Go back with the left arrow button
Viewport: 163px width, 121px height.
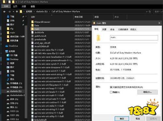pyautogui.click(x=5, y=12)
